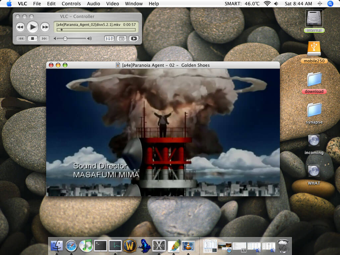Open the Controls menu
Image resolution: width=340 pixels, height=255 pixels.
coord(71,4)
